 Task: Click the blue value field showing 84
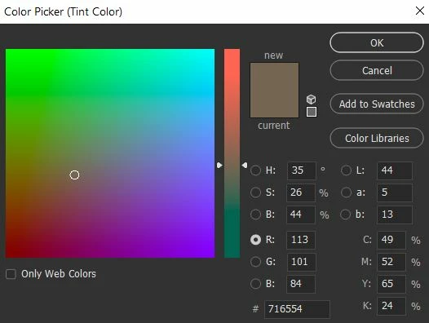tap(301, 284)
